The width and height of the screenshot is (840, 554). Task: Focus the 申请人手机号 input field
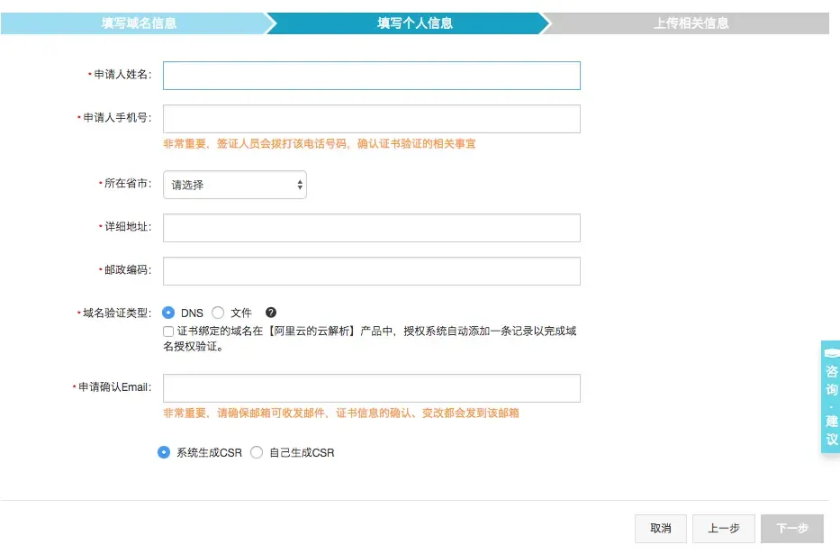[371, 119]
